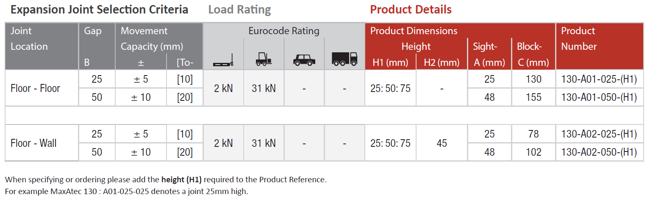Viewport: 650px width, 200px height.
Task: Select the Product Number column header
Action: click(x=578, y=38)
